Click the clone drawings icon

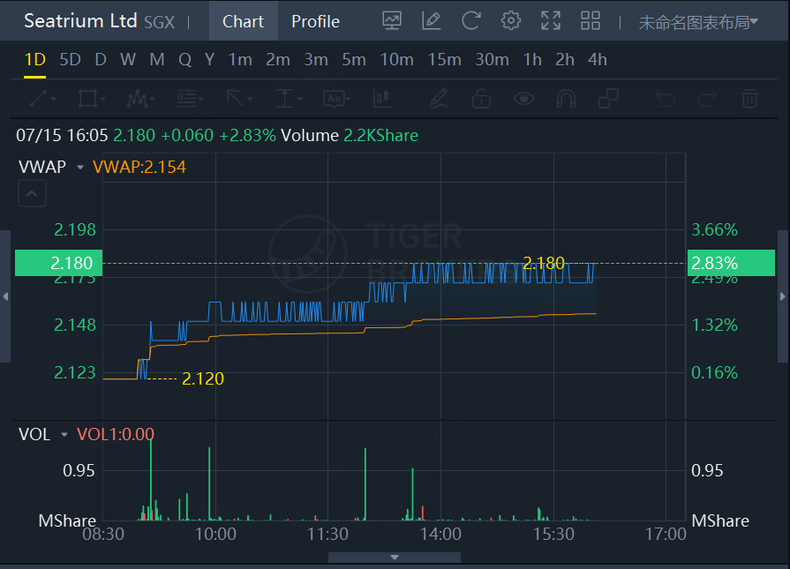click(608, 99)
